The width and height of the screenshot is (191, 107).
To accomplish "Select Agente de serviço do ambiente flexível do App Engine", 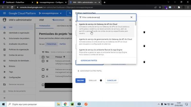I will click(x=106, y=52).
